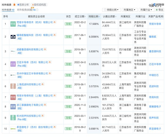Click 浙江省嘉兴市 region cell

point(125,107)
